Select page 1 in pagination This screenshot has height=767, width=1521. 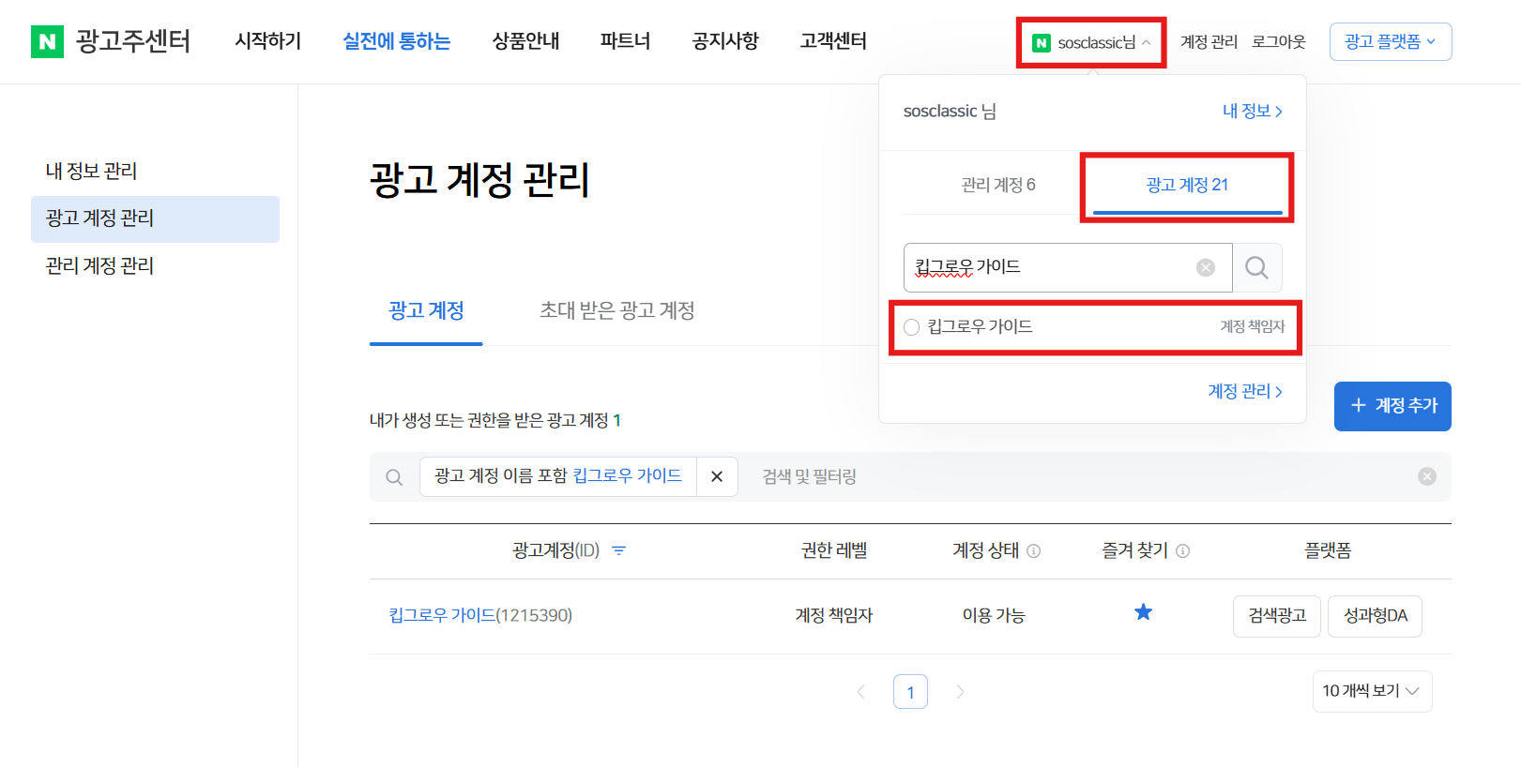(x=910, y=692)
